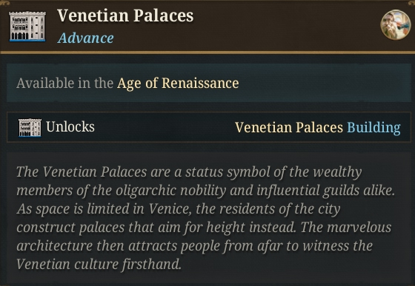The image size is (415, 286).
Task: Click the gold corner ornament at top-left
Action: point(4,3)
